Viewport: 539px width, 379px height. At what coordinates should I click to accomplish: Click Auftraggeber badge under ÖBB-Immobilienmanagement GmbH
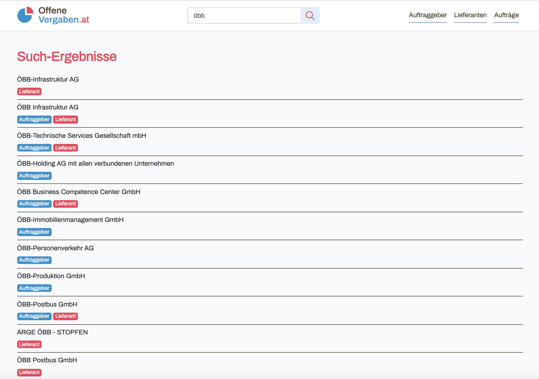tap(34, 232)
